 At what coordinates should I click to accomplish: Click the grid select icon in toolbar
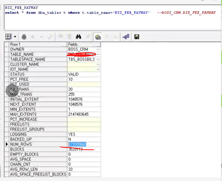9,37
